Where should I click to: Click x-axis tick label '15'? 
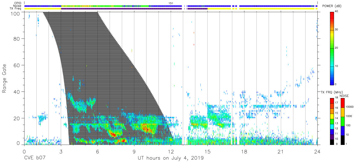pos(208,152)
